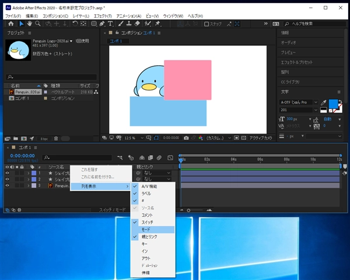The height and width of the screenshot is (280, 350).
Task: Open the font style 201 dropdown
Action: pos(299,110)
